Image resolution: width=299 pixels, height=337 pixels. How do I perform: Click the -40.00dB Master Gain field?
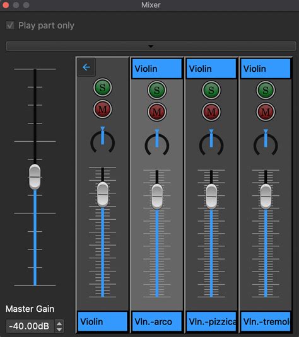coord(30,326)
